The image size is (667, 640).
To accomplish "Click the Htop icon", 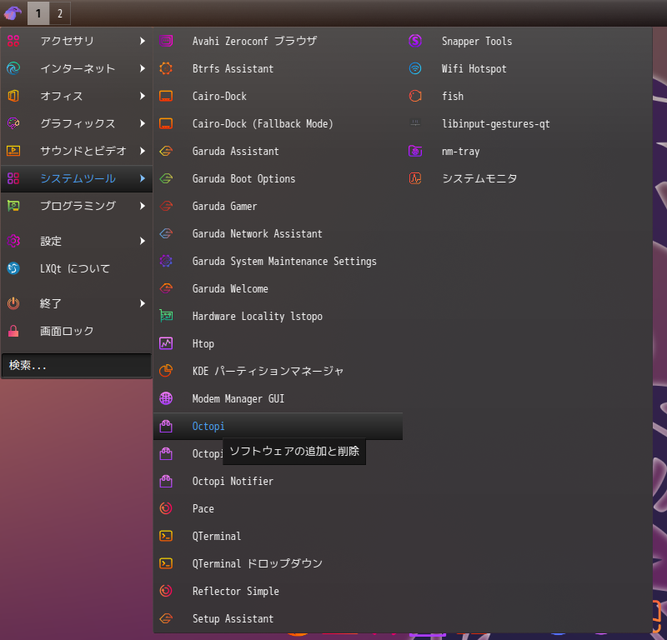I will pyautogui.click(x=166, y=343).
